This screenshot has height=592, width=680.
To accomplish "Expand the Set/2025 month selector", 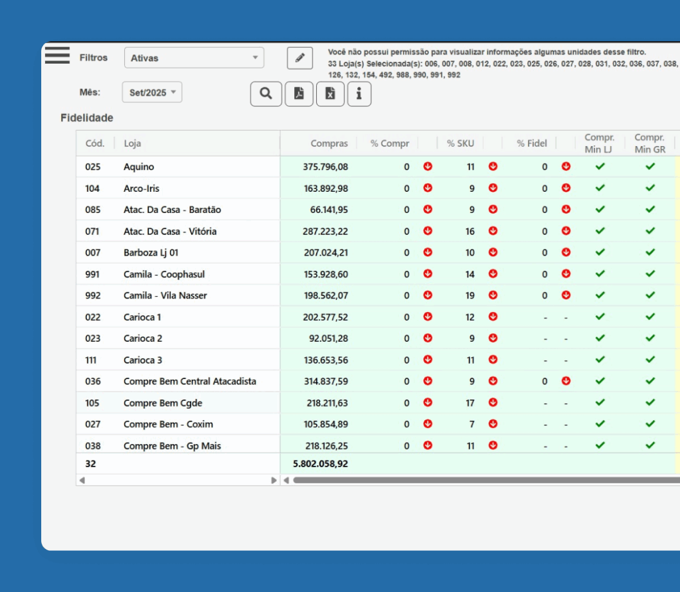I will pos(152,93).
